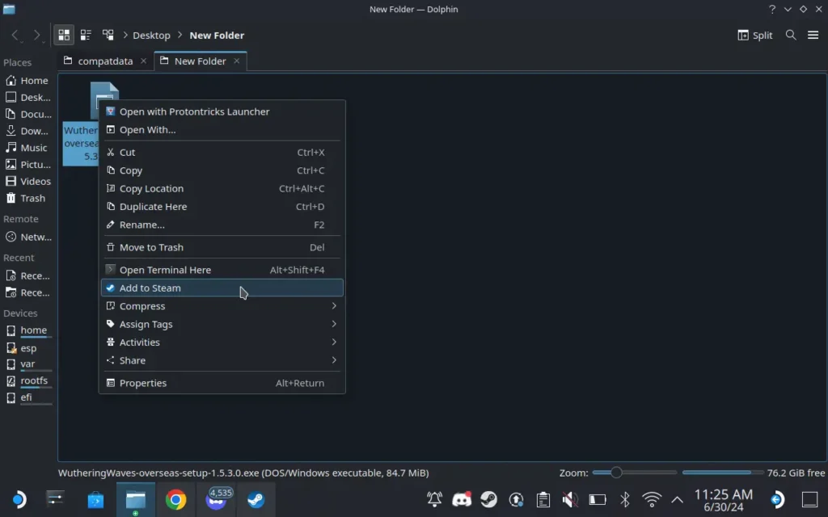Viewport: 828px width, 517px height.
Task: Select Rename... option
Action: click(x=222, y=225)
